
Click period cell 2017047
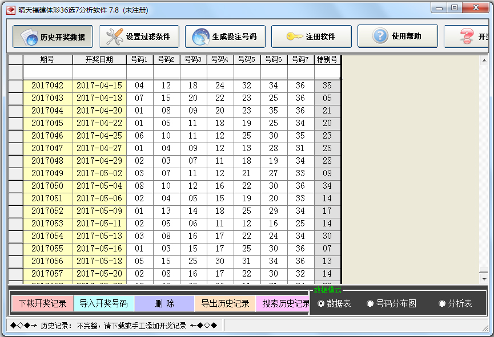click(x=47, y=148)
